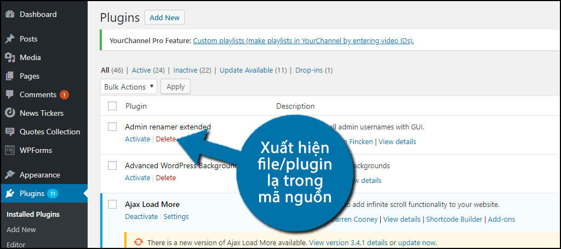Click the Description column header

coord(295,106)
